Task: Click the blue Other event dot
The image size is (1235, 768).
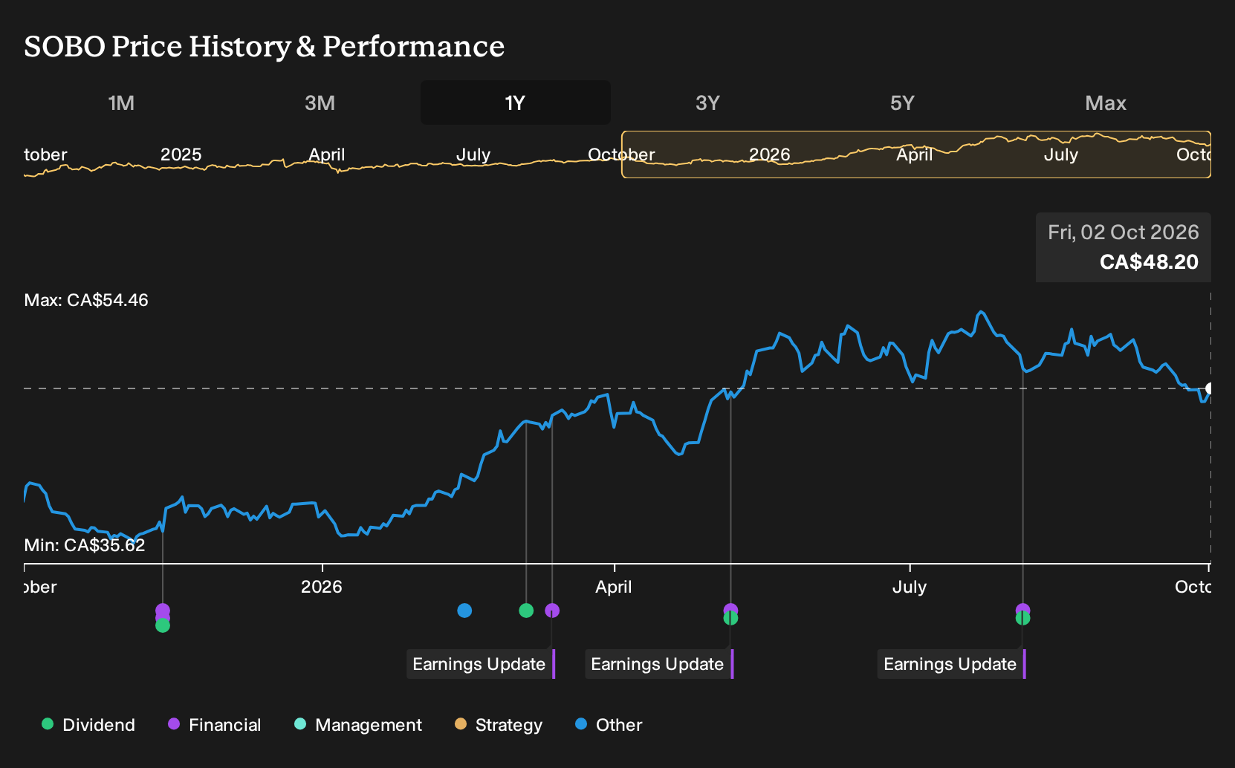Action: [x=464, y=611]
